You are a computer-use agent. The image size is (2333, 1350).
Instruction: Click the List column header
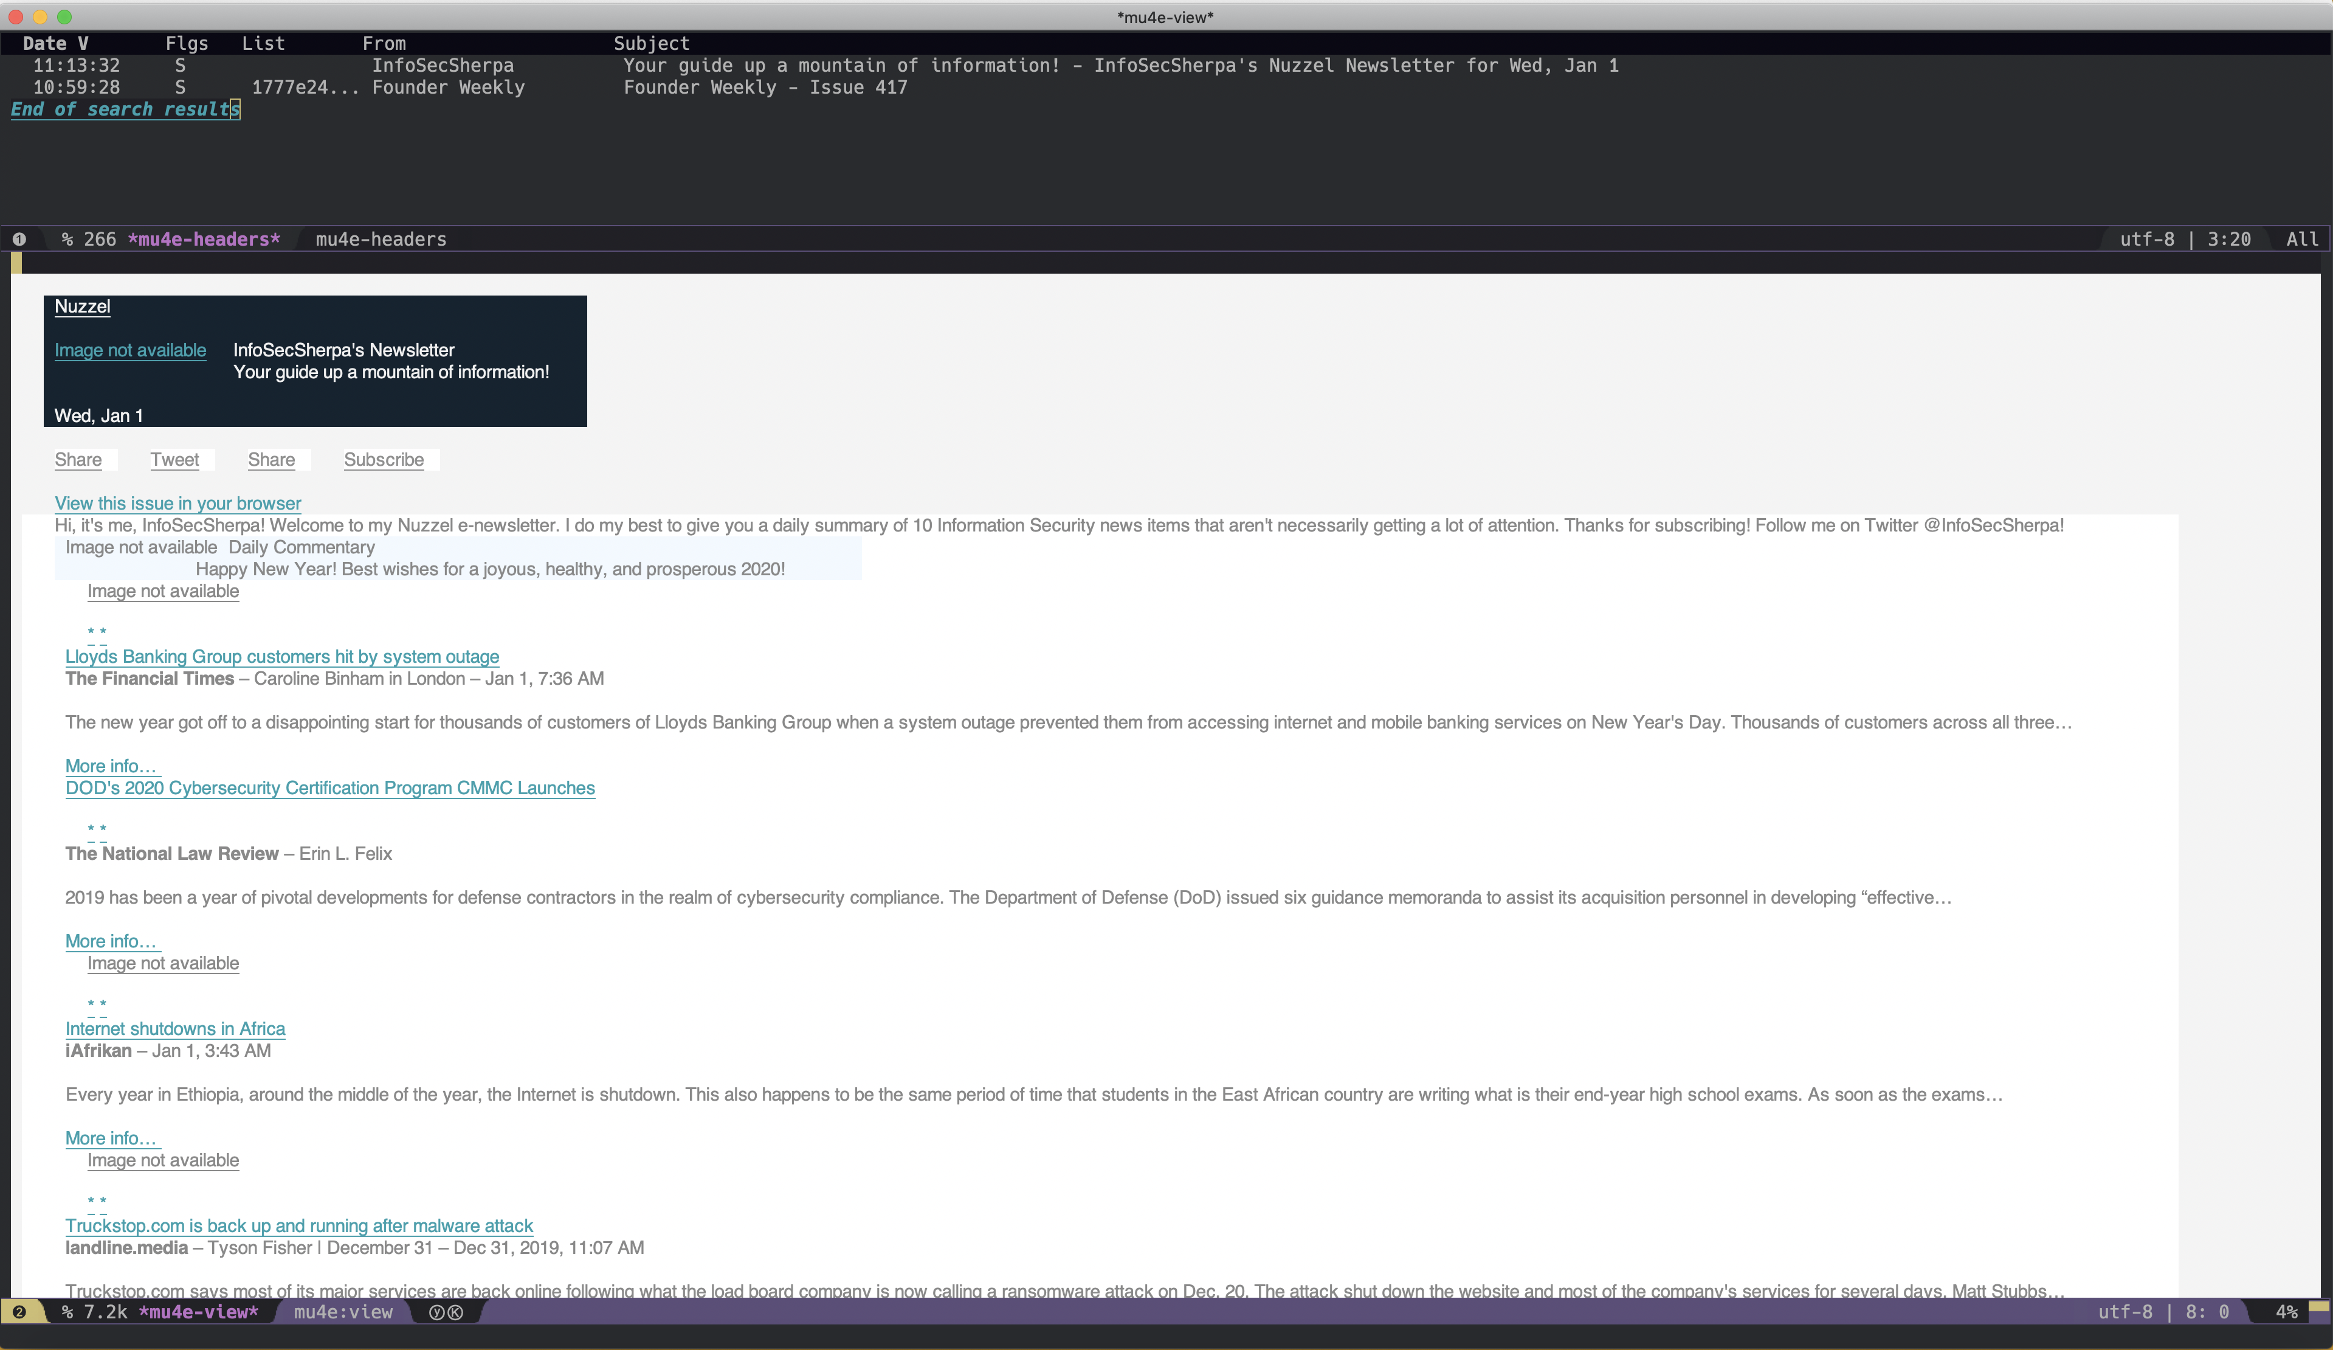point(263,44)
